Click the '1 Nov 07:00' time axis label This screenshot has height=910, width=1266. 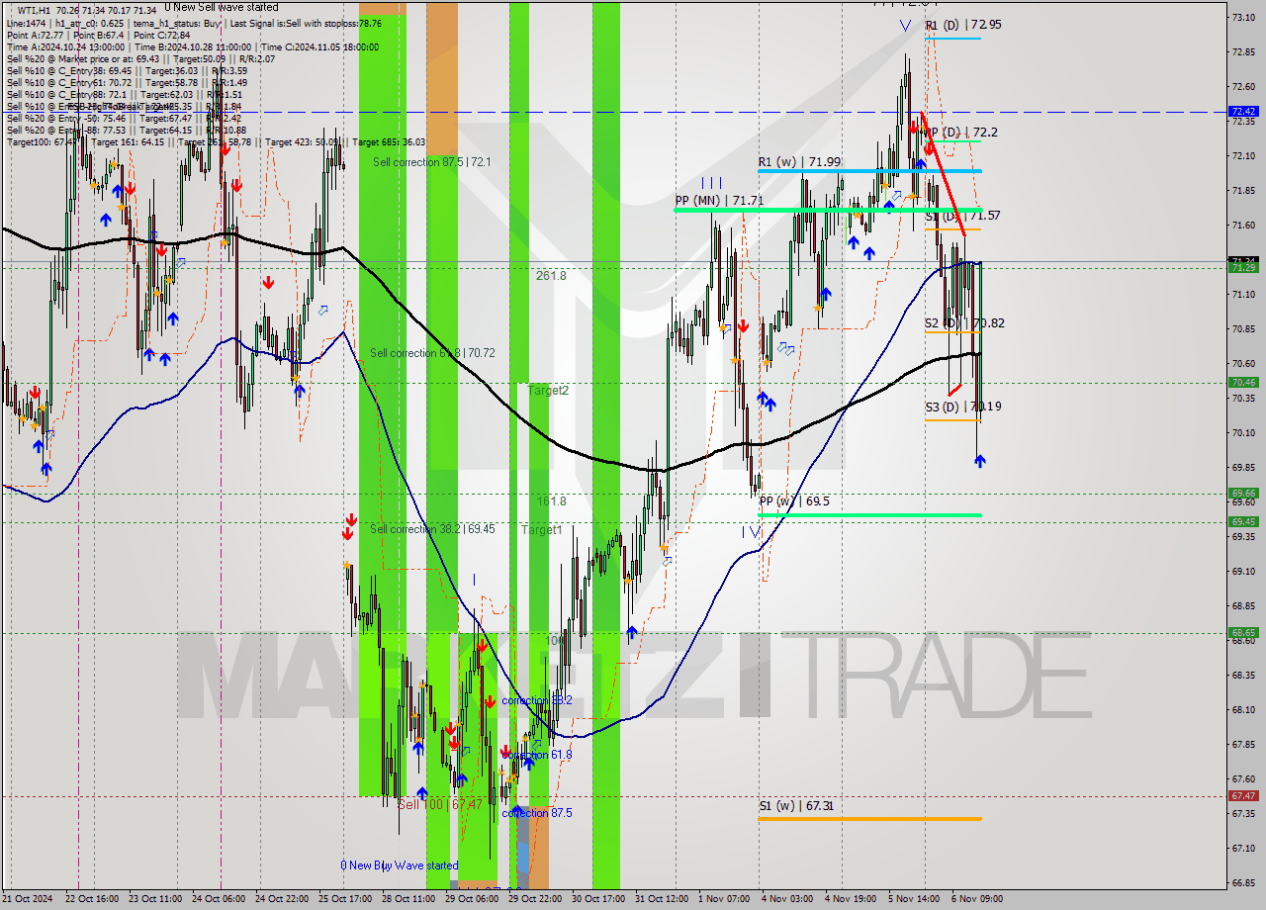pyautogui.click(x=723, y=899)
